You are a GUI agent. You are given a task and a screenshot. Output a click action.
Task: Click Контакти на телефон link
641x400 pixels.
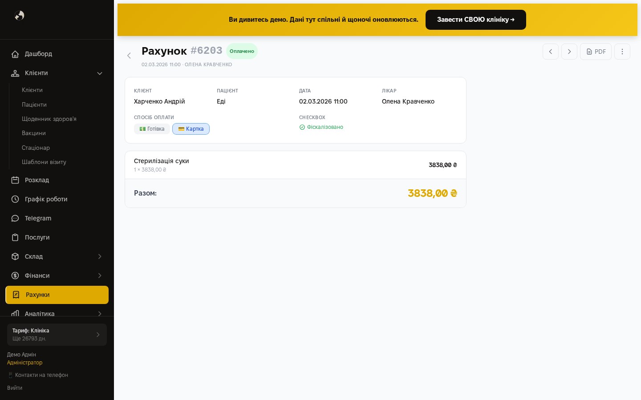click(x=38, y=375)
